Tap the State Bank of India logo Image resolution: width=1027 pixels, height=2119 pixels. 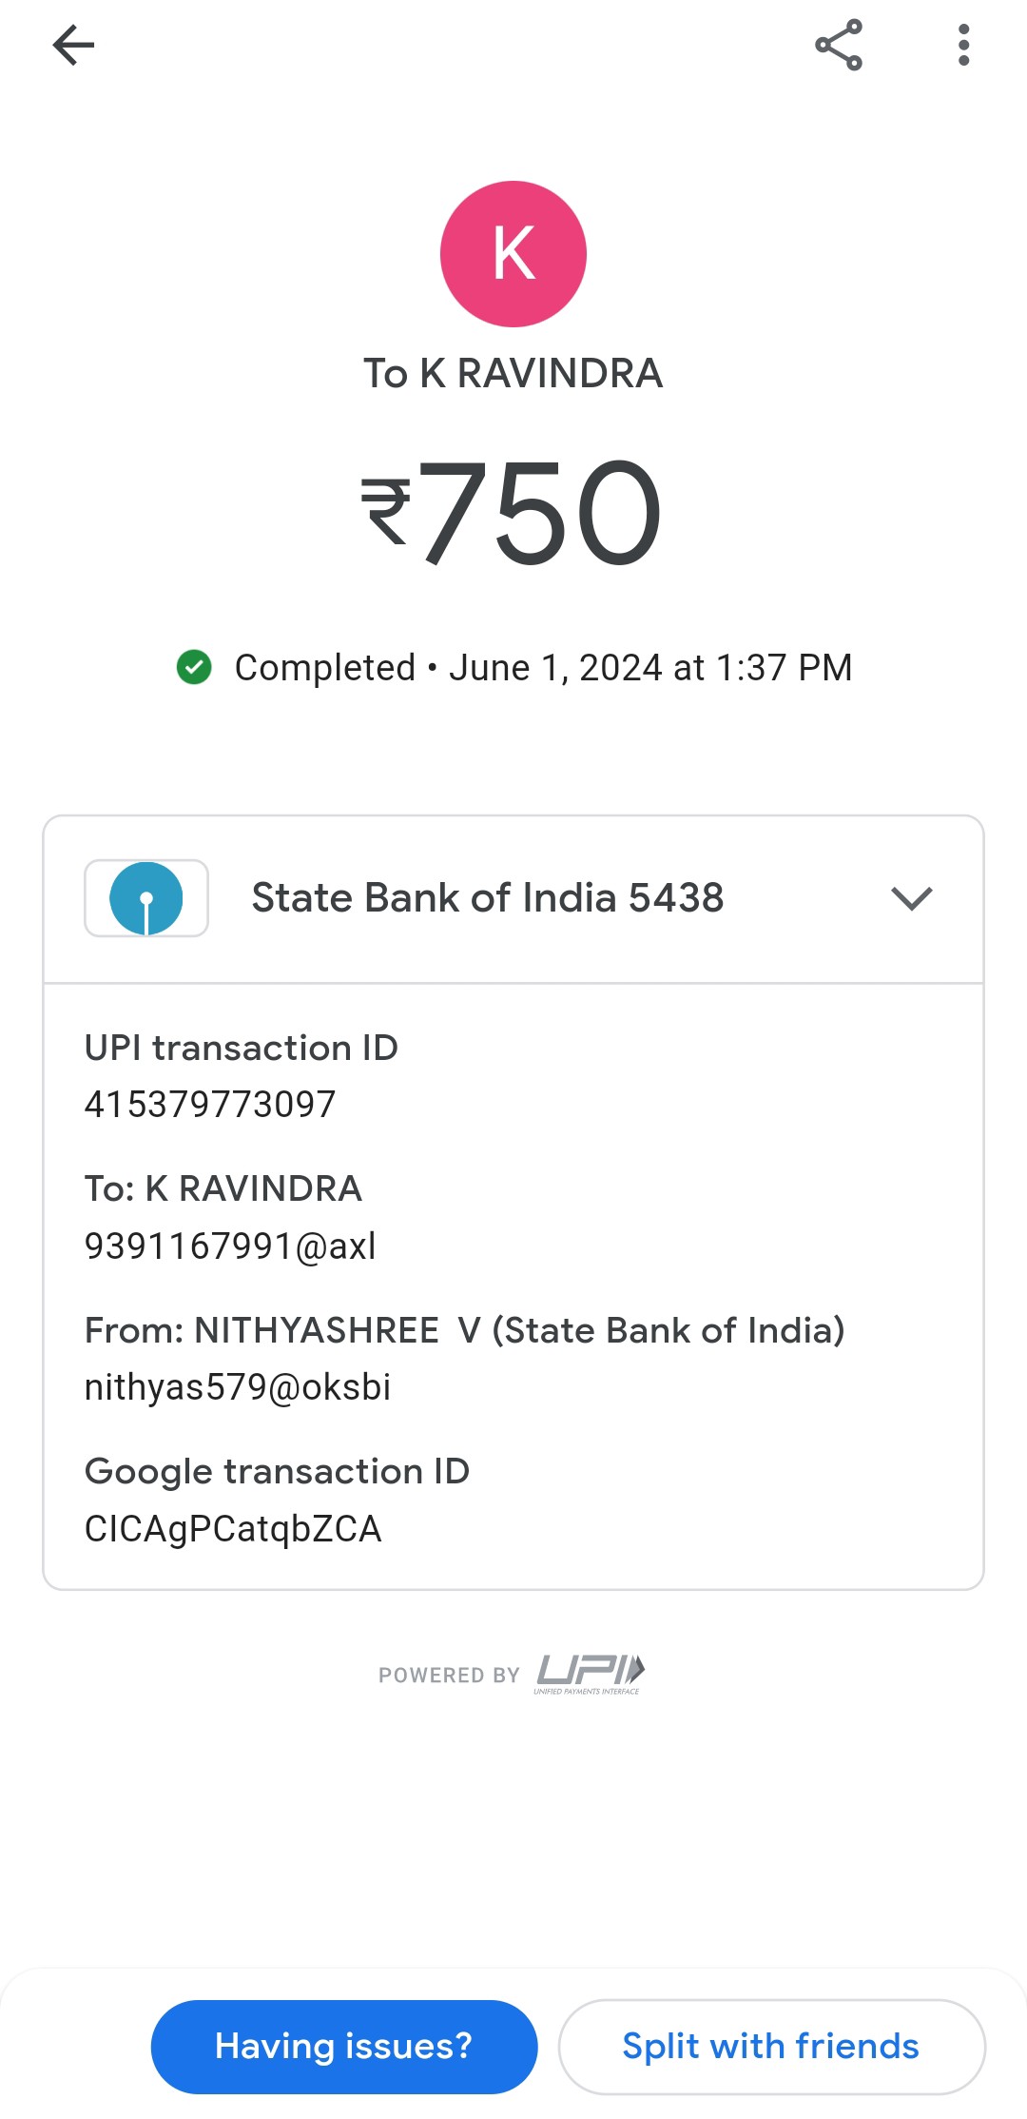pyautogui.click(x=146, y=898)
